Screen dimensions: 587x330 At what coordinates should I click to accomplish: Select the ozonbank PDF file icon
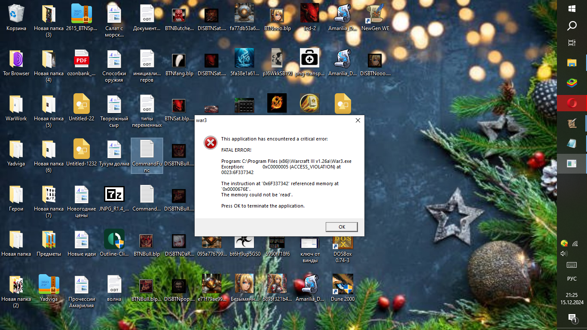coord(82,63)
